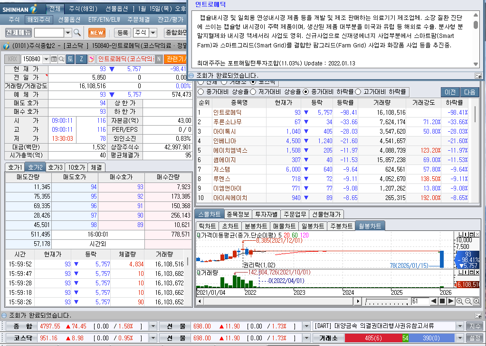Select 에이치엠넥스 in the ranking list
The image size is (486, 346).
pyautogui.click(x=230, y=151)
